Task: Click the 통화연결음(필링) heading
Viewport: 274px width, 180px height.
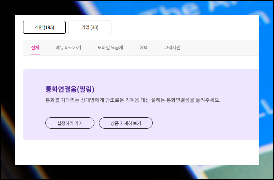Action: pyautogui.click(x=70, y=89)
